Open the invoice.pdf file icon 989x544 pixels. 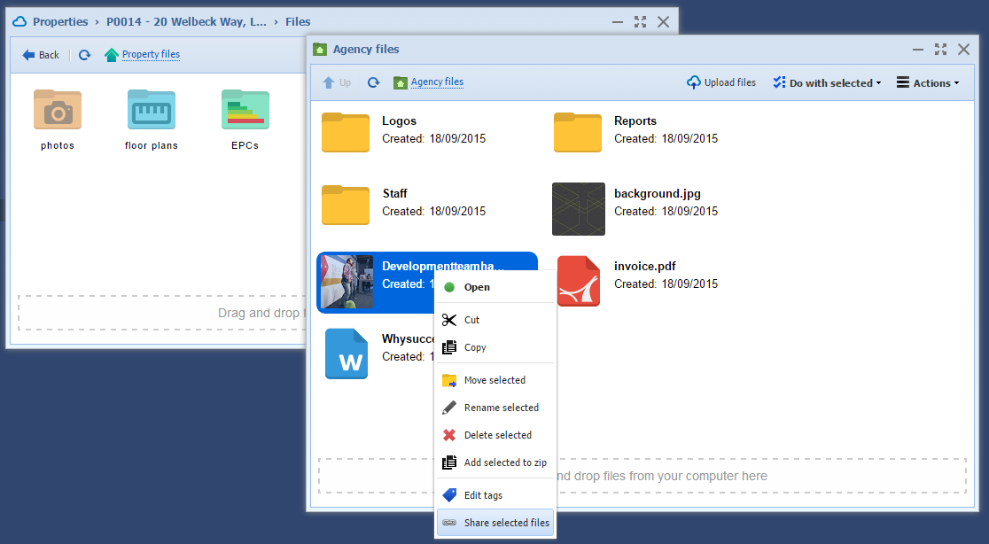click(578, 281)
